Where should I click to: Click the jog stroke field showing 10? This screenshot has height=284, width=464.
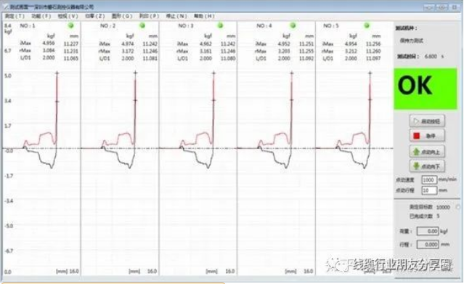coord(429,190)
